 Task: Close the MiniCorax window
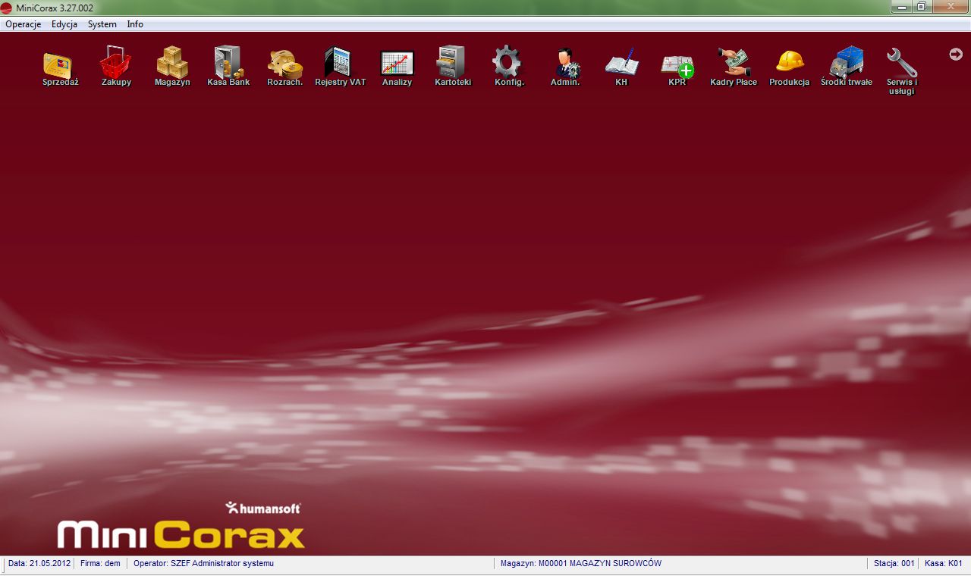(x=950, y=6)
